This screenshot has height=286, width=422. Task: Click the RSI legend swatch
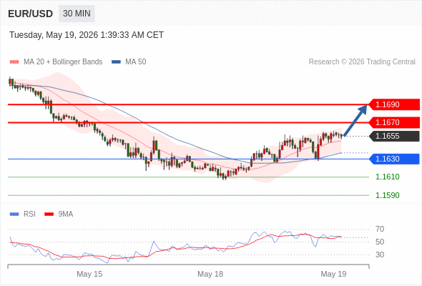click(x=14, y=214)
